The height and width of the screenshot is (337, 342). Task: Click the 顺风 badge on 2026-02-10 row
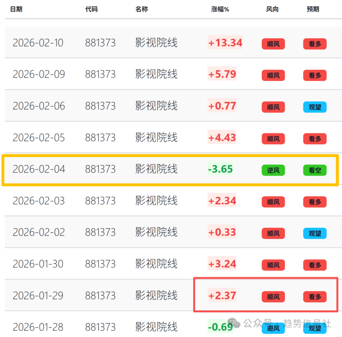[273, 44]
